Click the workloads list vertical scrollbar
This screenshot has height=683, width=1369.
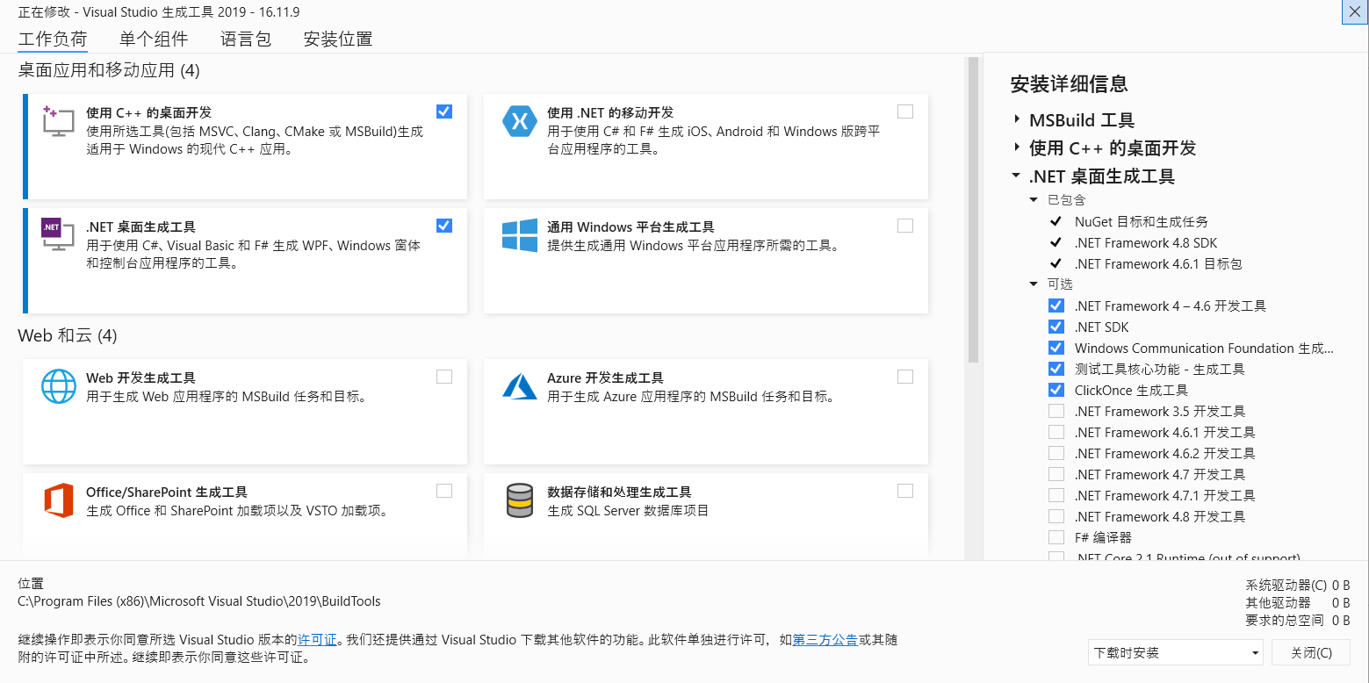(973, 211)
